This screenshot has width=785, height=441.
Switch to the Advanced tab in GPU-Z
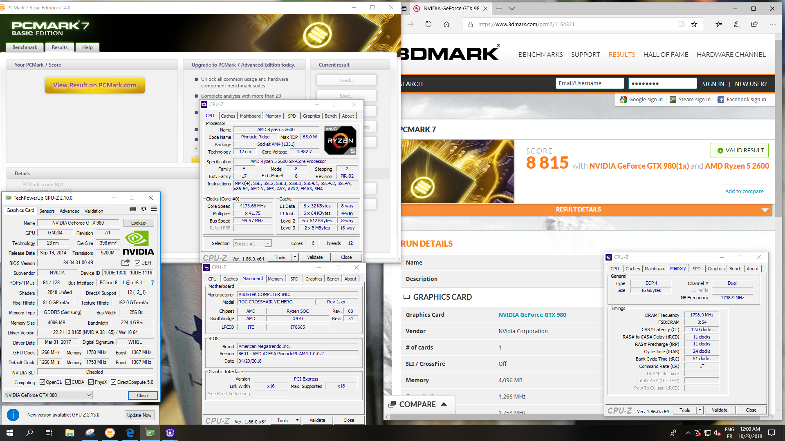(70, 211)
